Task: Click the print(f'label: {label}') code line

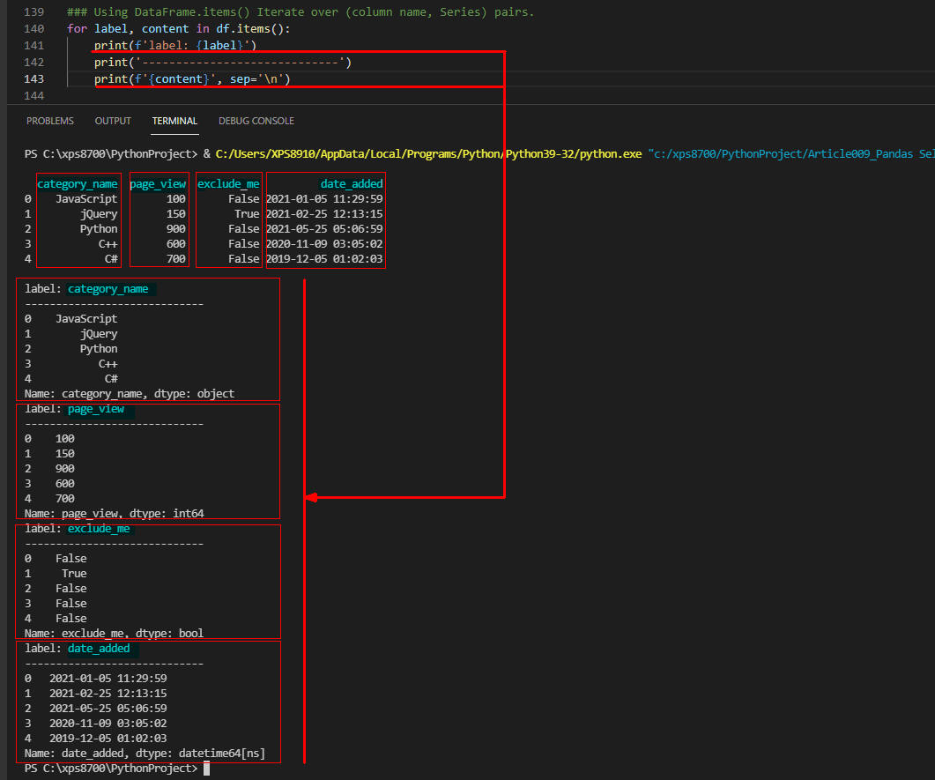Action: [175, 45]
